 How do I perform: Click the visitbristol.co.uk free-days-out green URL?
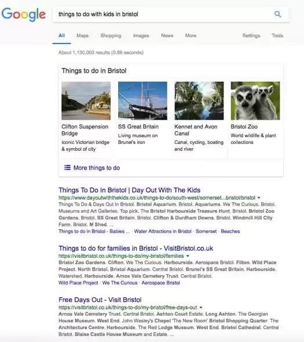point(128,307)
